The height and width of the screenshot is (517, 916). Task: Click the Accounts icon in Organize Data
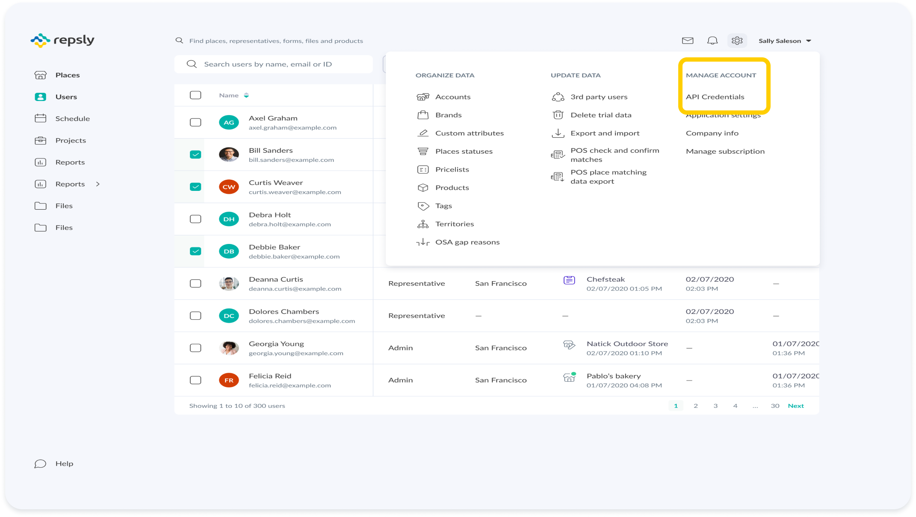(423, 97)
